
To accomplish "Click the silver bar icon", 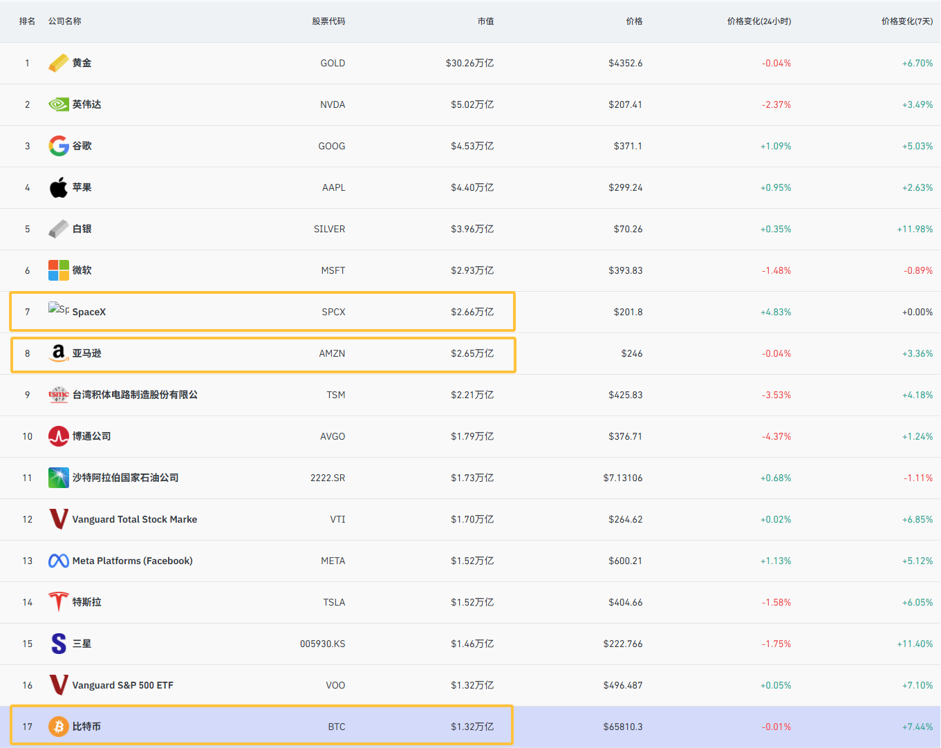I will click(x=59, y=229).
